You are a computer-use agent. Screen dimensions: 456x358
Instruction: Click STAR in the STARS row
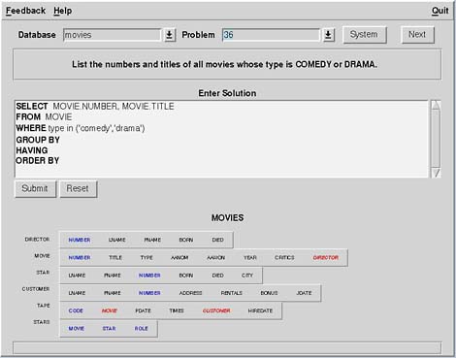[109, 329]
